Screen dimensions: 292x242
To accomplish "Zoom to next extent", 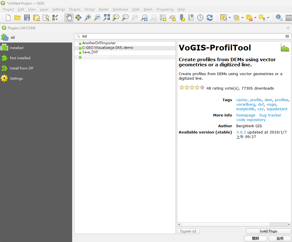I will coord(153,18).
